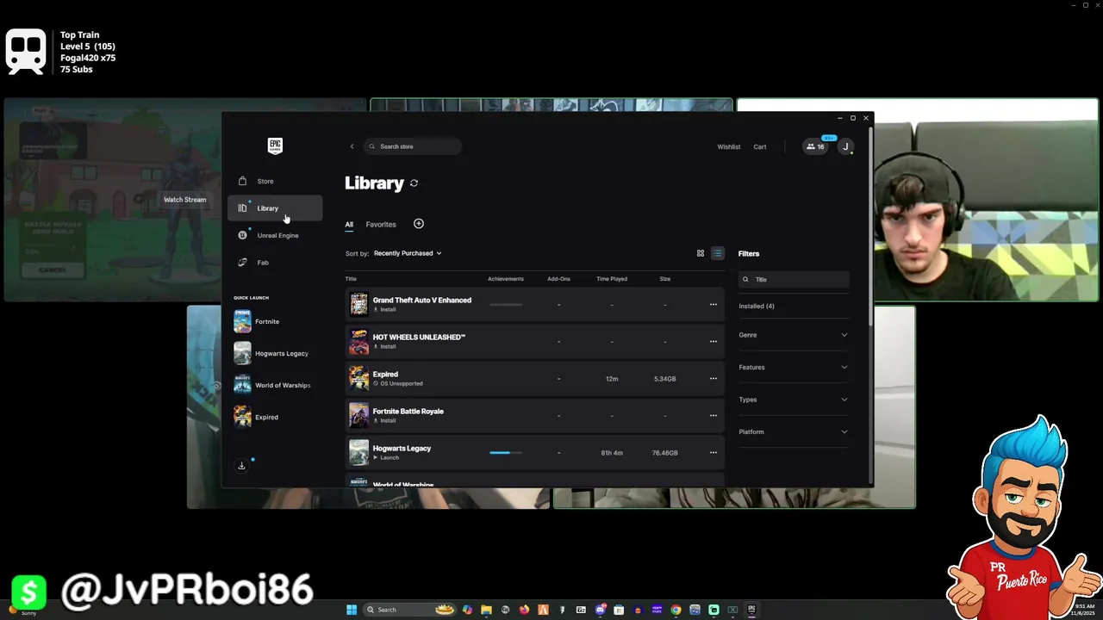Viewport: 1103px width, 620px height.
Task: Toggle the Installed (4) filter
Action: pos(757,306)
